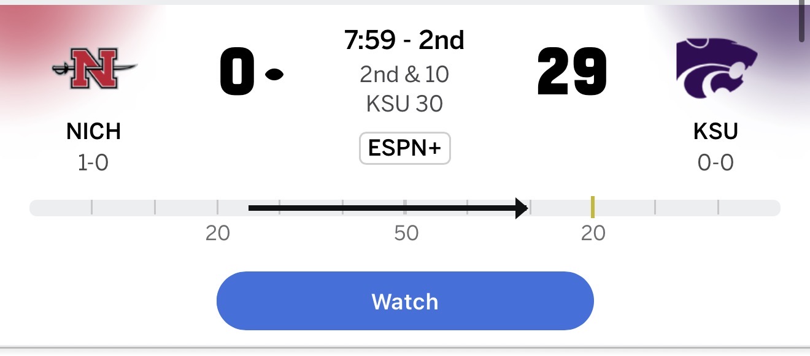Select the ESPN+ network badge
This screenshot has width=810, height=356.
(405, 148)
